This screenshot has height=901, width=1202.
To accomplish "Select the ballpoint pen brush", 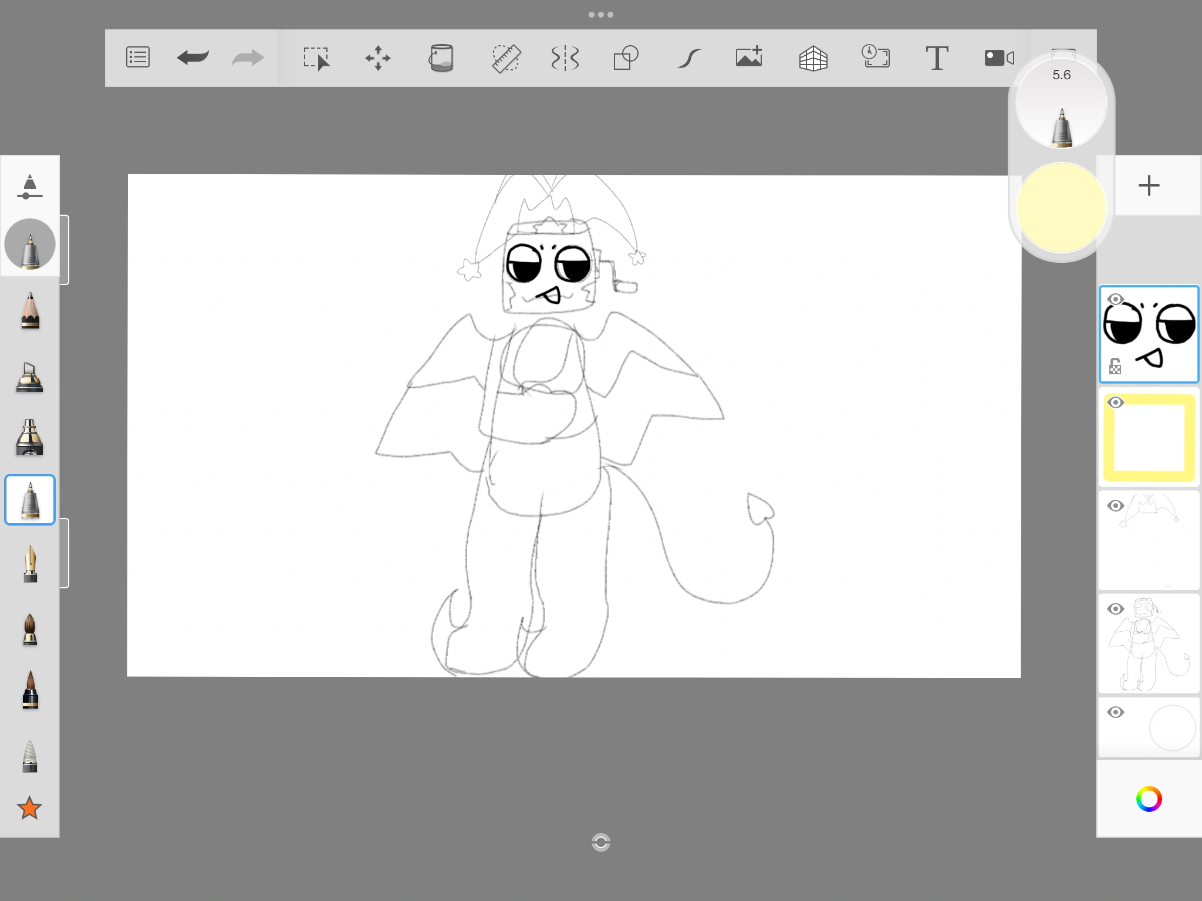I will click(30, 500).
